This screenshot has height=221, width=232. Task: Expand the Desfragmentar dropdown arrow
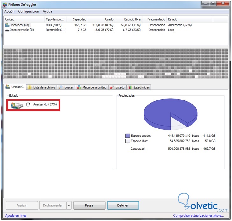point(69,205)
